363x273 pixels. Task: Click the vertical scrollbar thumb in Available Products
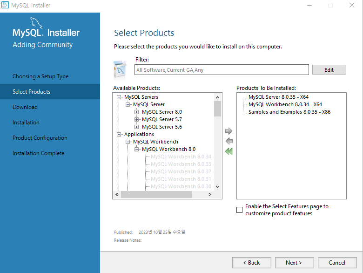[217, 109]
